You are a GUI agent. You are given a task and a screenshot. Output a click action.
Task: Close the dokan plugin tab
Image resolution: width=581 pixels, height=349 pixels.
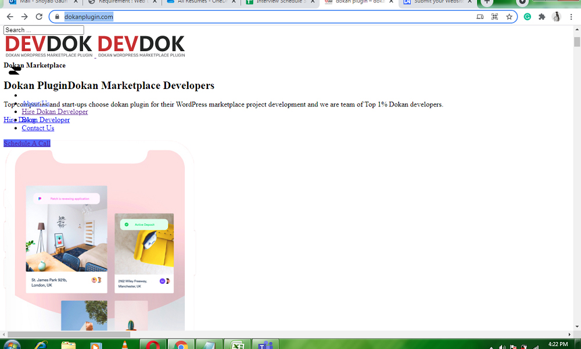click(x=391, y=2)
